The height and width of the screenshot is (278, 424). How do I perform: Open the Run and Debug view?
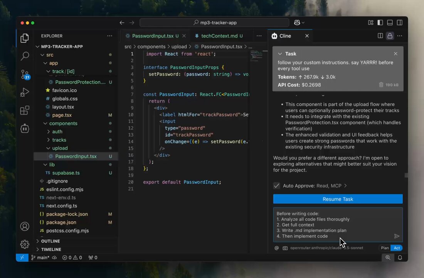tap(25, 92)
